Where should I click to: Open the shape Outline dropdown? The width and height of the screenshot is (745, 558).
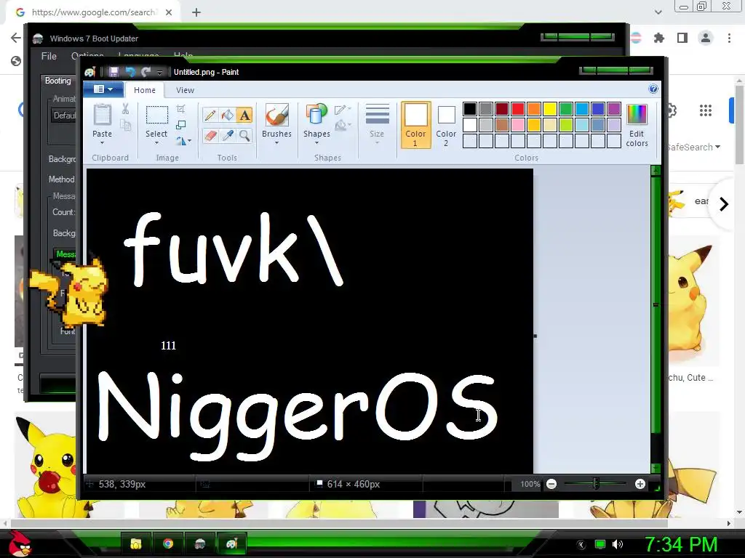(x=343, y=110)
